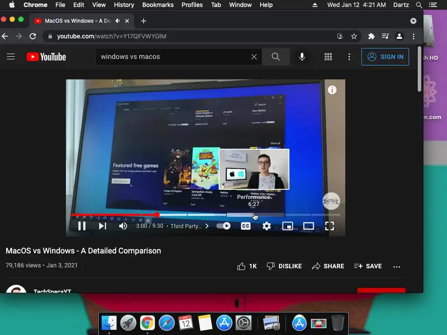Viewport: 447px width, 335px height.
Task: Open the tab search dropdown arrow
Action: pos(413,21)
